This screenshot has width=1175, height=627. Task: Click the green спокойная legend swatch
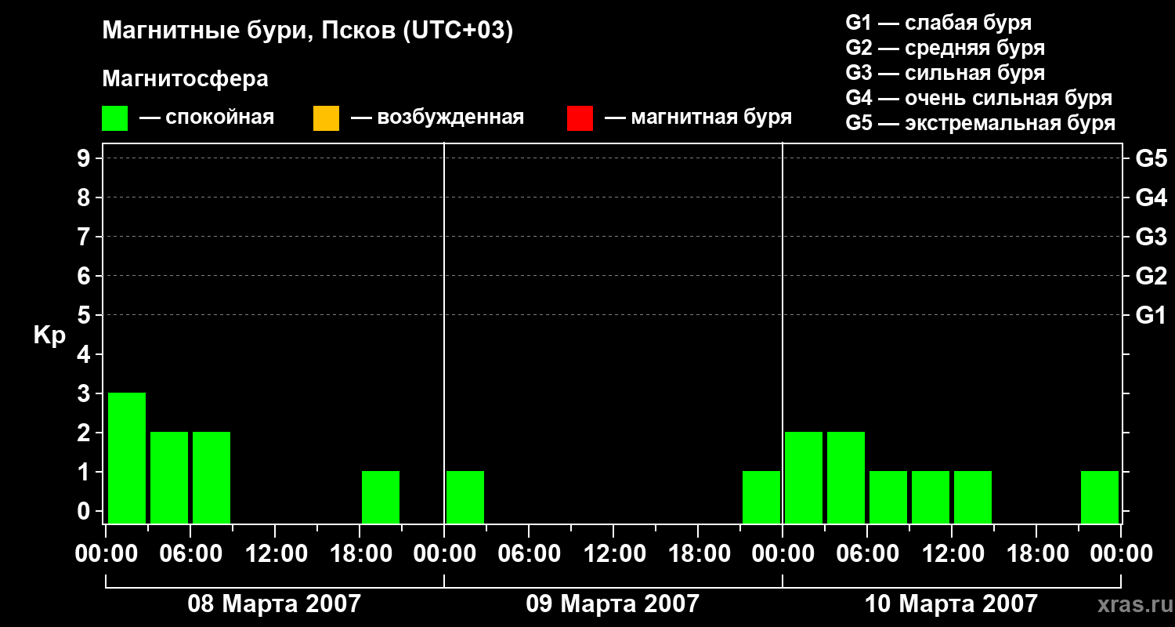[114, 118]
